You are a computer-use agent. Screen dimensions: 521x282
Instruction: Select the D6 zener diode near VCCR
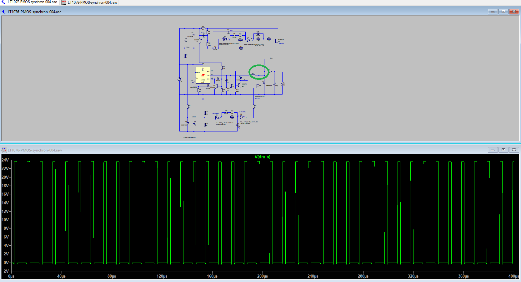[x=188, y=123]
